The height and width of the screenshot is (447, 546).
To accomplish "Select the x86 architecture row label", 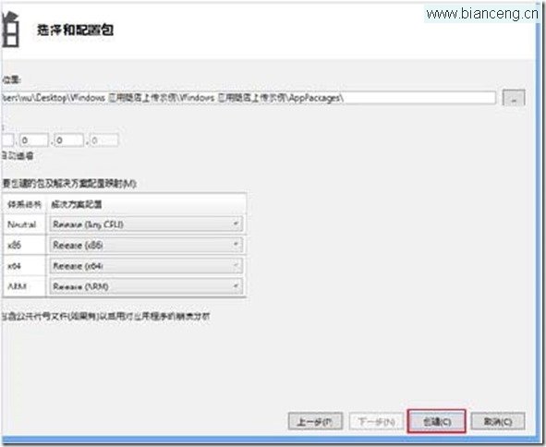I will [x=14, y=245].
